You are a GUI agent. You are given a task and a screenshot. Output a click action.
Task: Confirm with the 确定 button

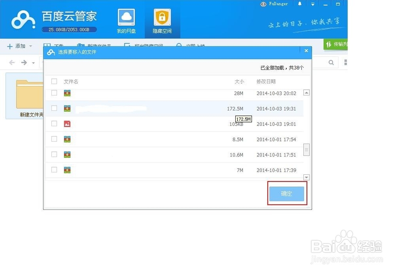pos(287,194)
